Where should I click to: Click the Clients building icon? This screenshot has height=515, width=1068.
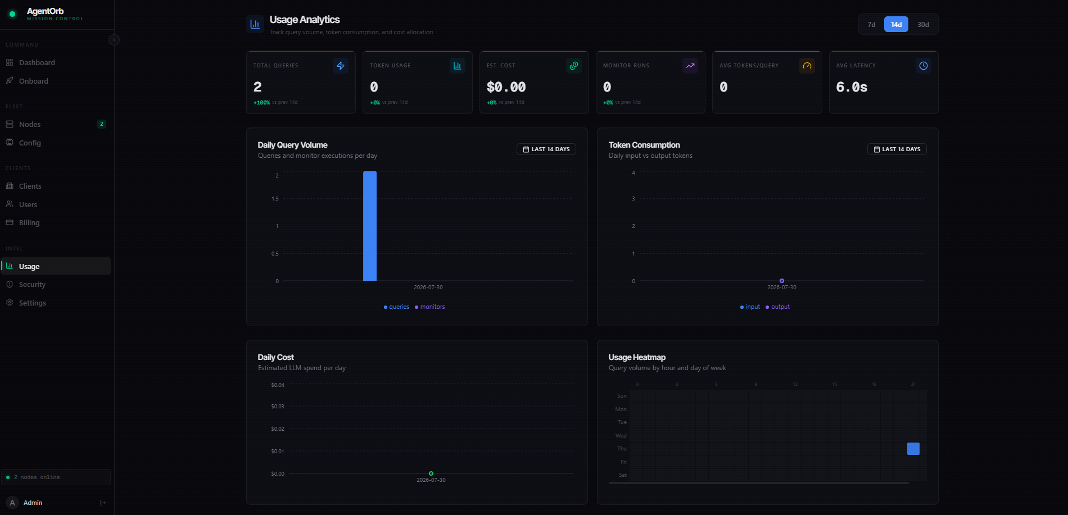[10, 186]
